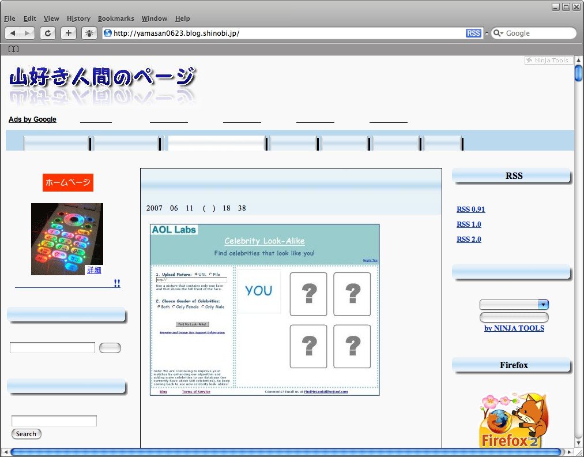Open the colorful phone keypad thumbnail
This screenshot has width=584, height=457.
(67, 239)
